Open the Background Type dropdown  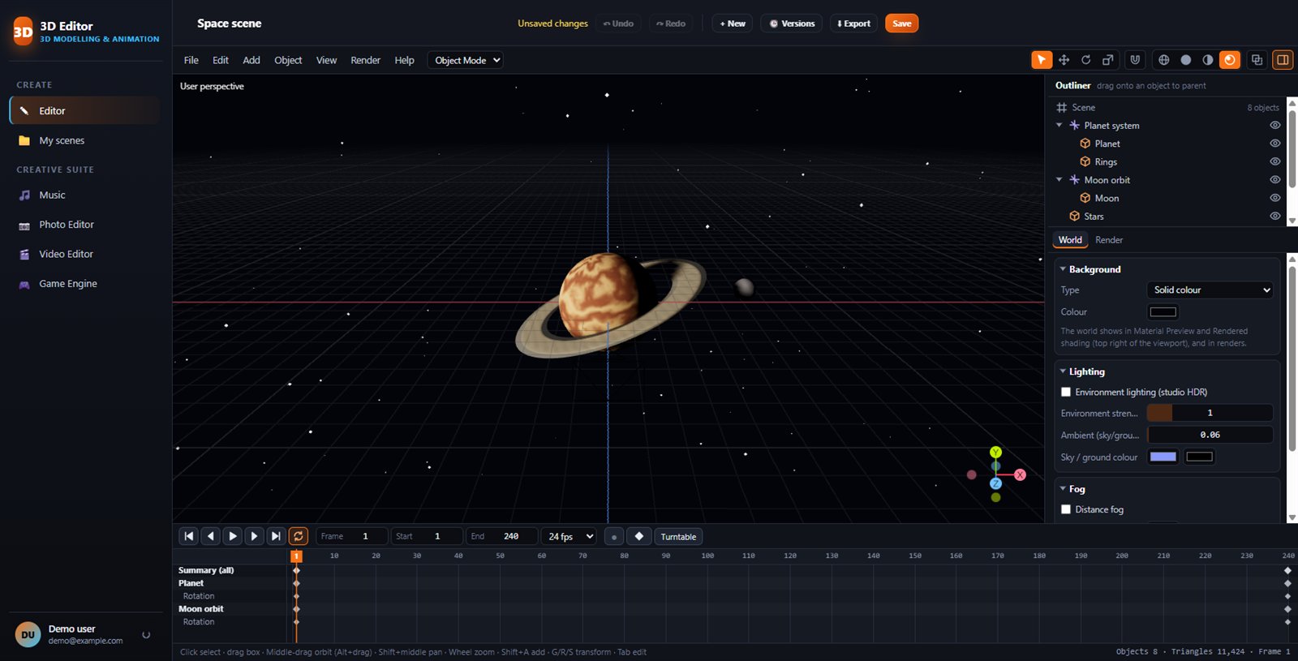coord(1210,290)
